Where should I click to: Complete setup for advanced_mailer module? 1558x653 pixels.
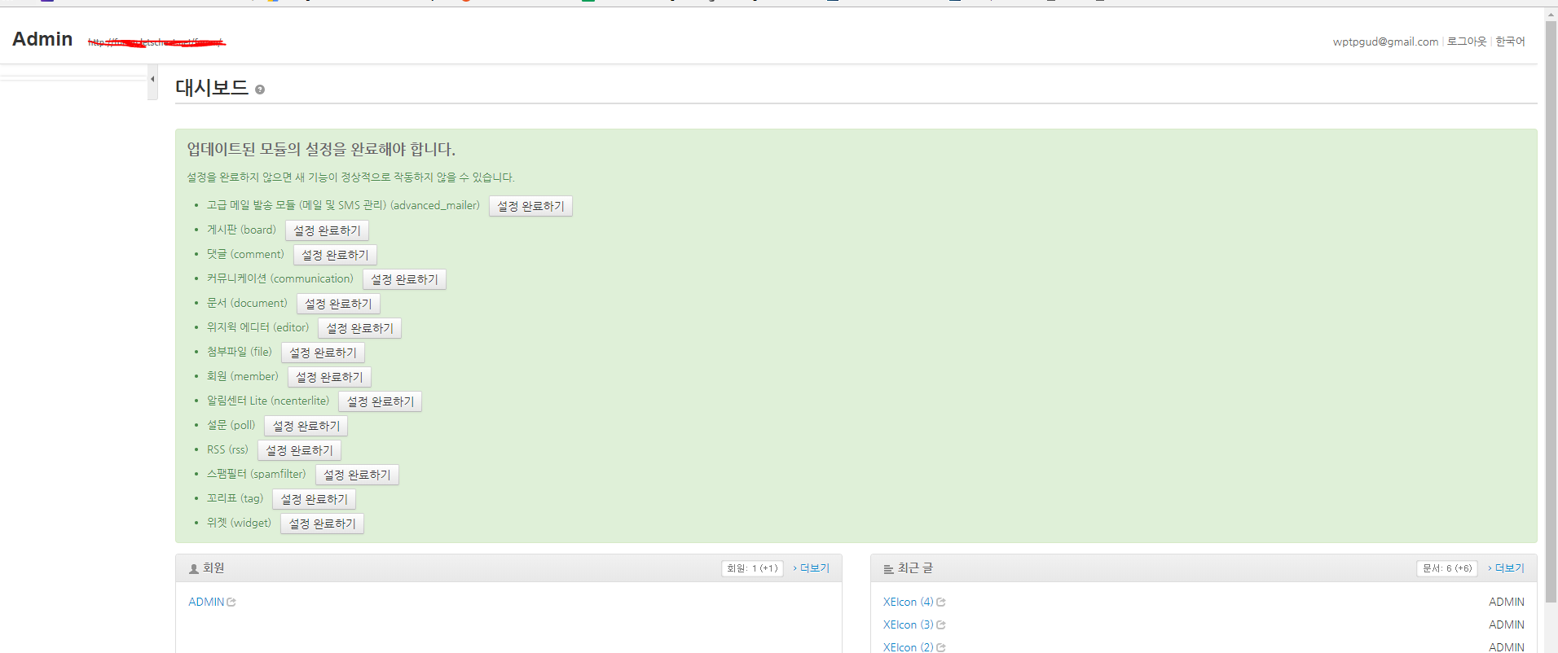pyautogui.click(x=530, y=206)
